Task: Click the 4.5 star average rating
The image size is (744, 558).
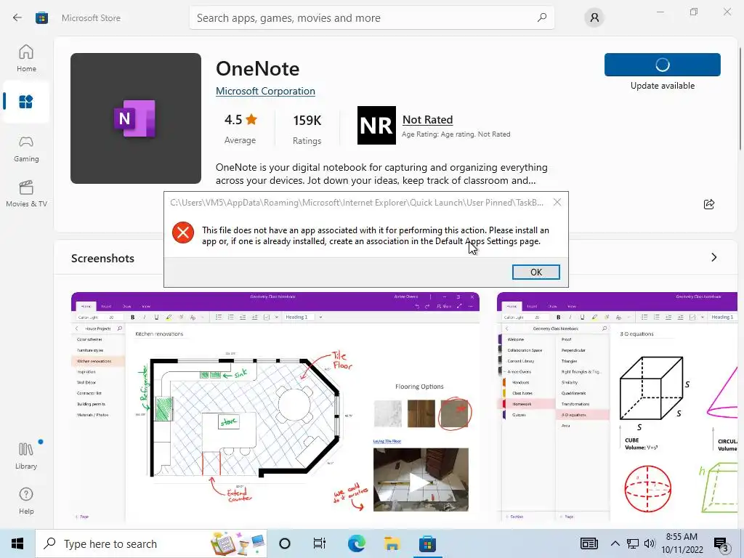Action: (240, 128)
